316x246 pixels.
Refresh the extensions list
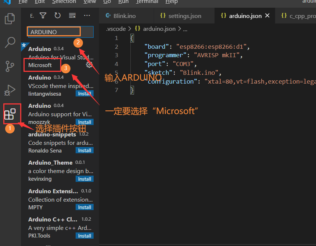57,15
